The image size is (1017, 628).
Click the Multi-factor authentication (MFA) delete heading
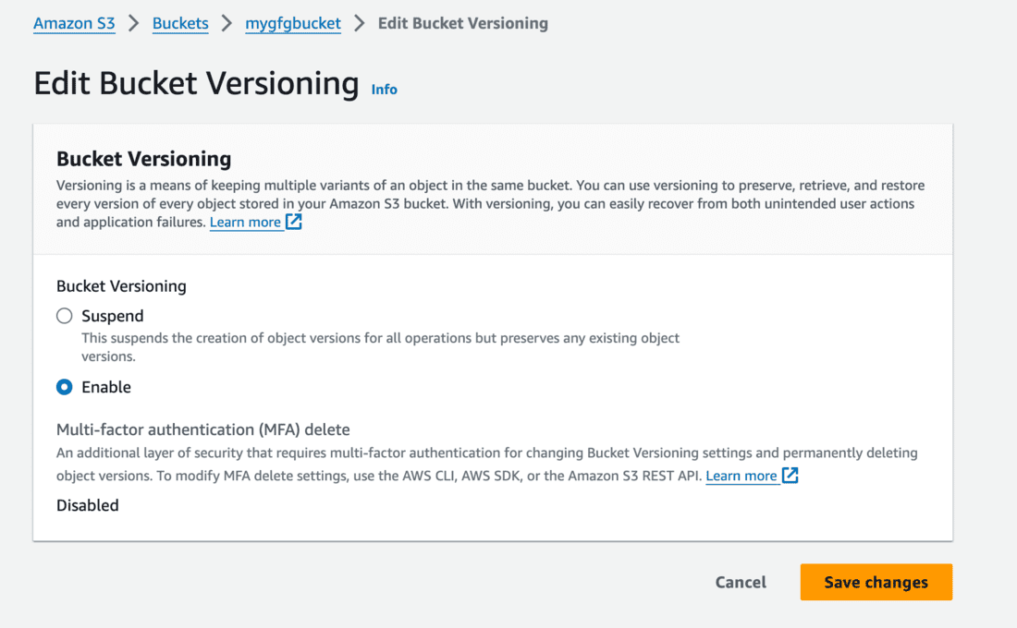(x=202, y=429)
